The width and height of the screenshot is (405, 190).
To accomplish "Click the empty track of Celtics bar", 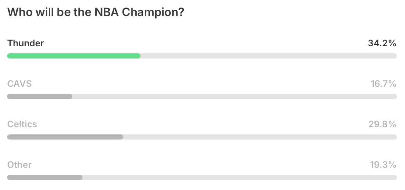I will click(260, 137).
